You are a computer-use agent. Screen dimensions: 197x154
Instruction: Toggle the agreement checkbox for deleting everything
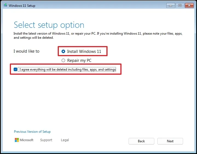click(x=16, y=70)
